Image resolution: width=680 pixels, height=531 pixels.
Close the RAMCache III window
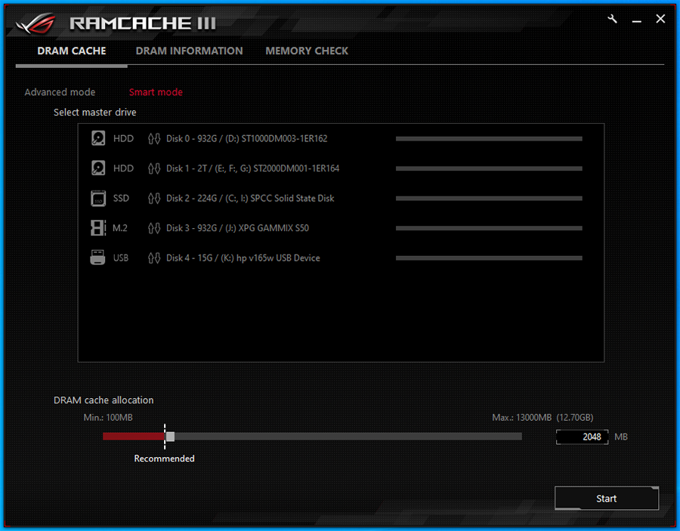coord(660,19)
